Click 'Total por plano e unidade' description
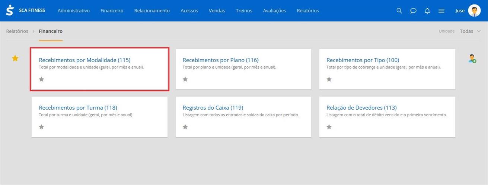The image size is (488, 185). tap(229, 67)
